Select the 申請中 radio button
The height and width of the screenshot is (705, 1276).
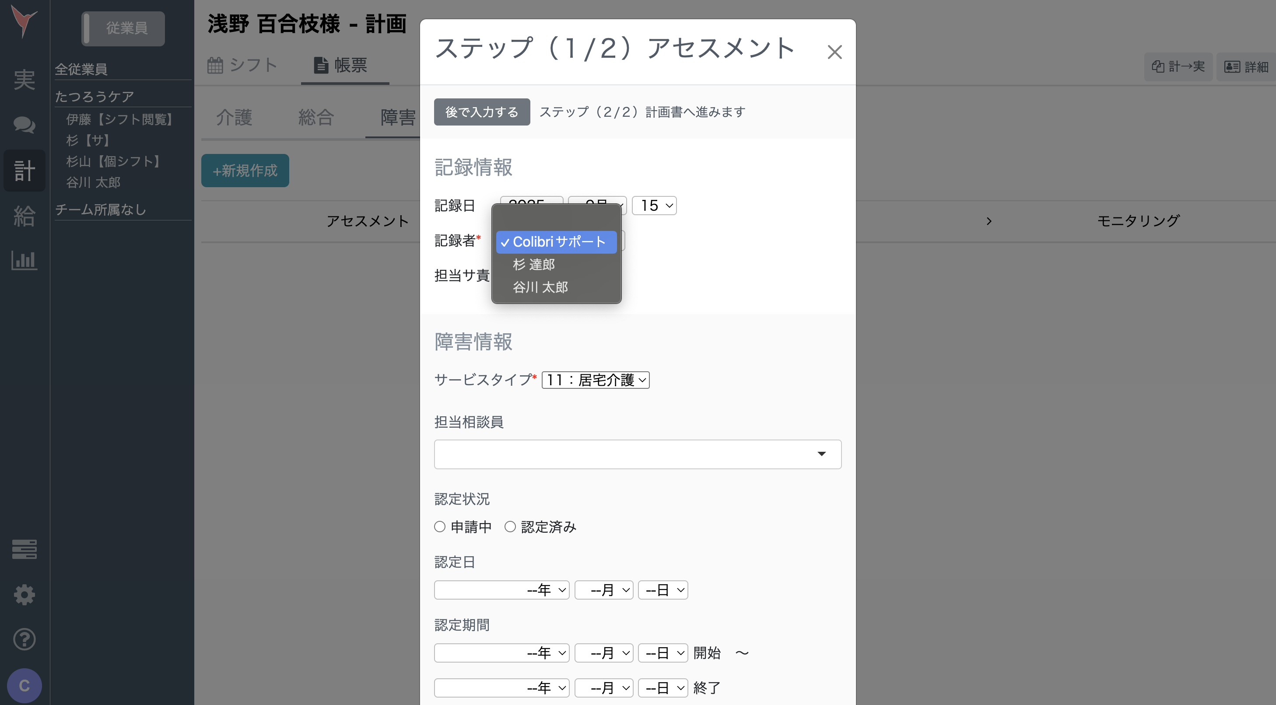pos(440,526)
